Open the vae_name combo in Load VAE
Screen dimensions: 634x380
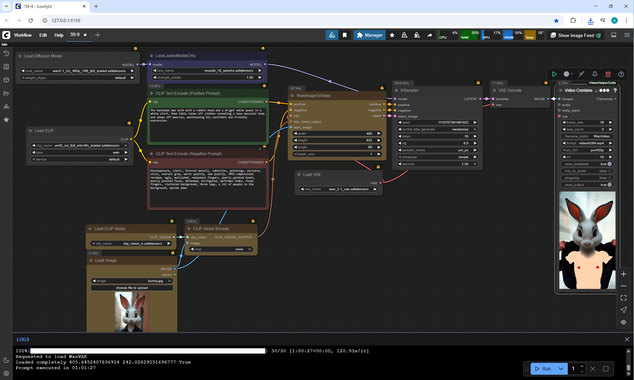pos(338,189)
